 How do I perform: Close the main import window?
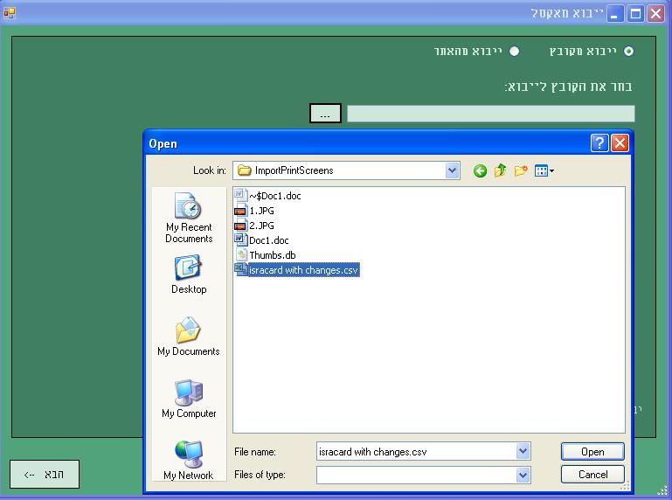click(x=655, y=13)
